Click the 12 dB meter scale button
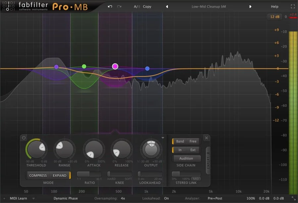Image resolution: width=298 pixels, height=203 pixels. tap(274, 17)
